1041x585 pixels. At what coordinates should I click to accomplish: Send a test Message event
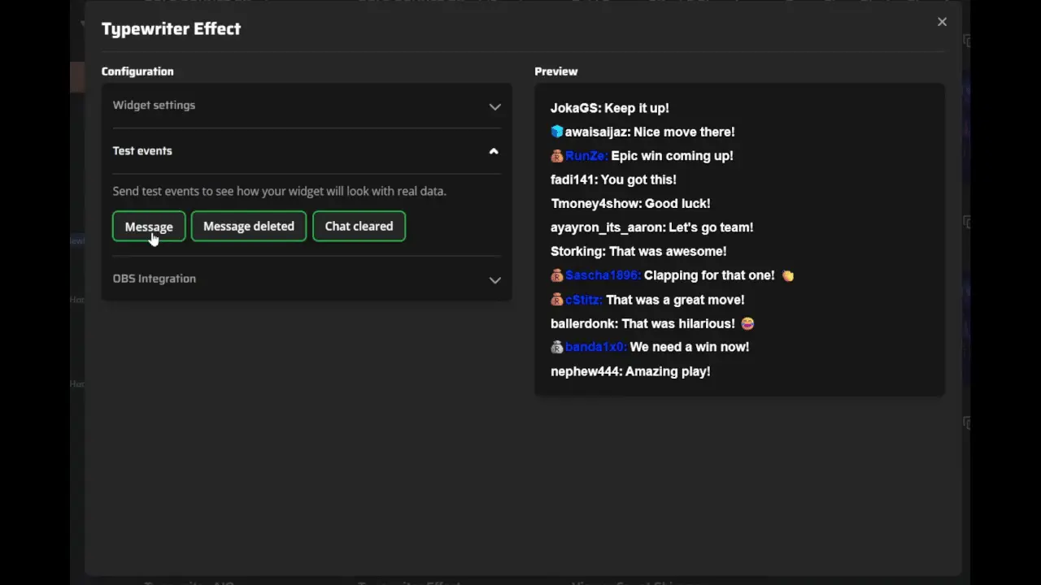coord(149,226)
